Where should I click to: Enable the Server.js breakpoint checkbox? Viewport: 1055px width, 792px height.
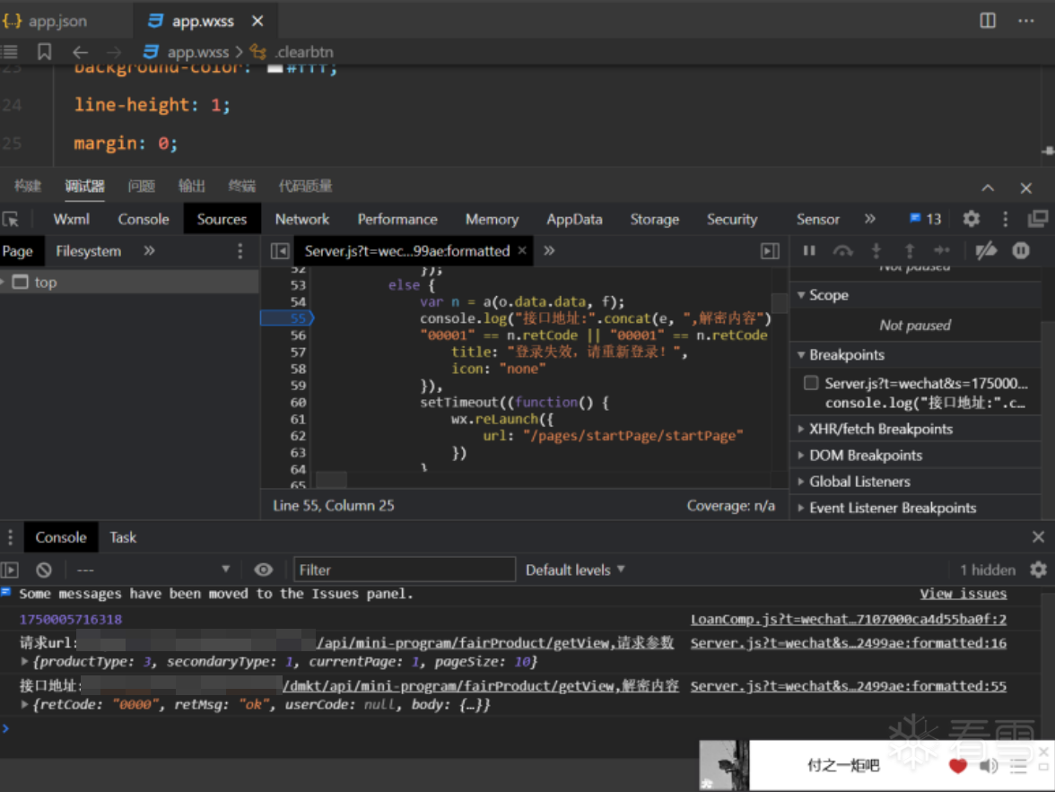click(x=811, y=383)
